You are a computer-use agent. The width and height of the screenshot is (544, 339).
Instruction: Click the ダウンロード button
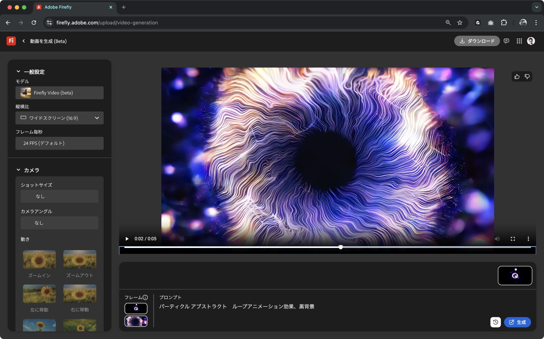tap(477, 41)
